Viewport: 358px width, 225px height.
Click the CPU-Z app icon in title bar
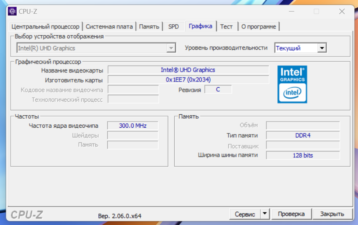[x=12, y=11]
